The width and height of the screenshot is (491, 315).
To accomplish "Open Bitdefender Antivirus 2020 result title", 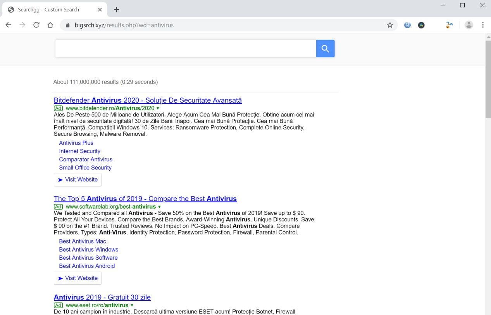I will pos(148,100).
